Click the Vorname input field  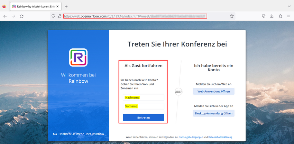pyautogui.click(x=144, y=106)
